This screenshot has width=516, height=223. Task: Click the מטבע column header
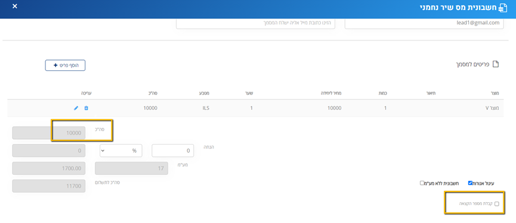pos(205,93)
